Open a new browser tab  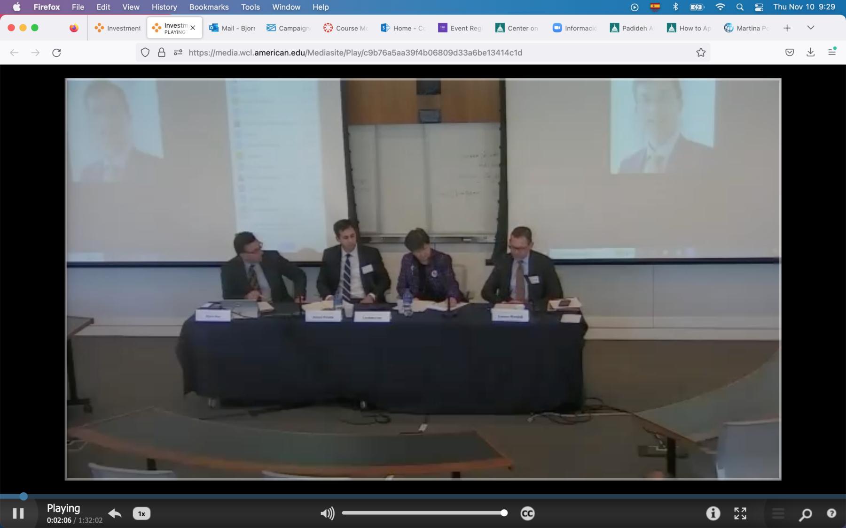[x=787, y=28]
